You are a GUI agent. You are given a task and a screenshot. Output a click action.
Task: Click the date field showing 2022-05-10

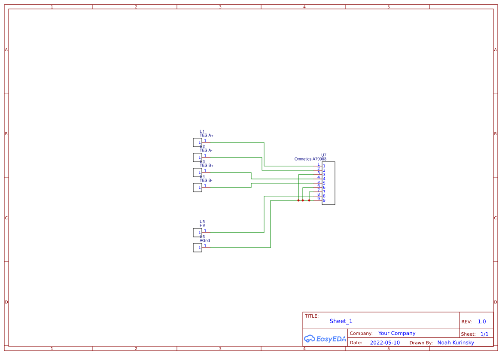click(x=385, y=343)
